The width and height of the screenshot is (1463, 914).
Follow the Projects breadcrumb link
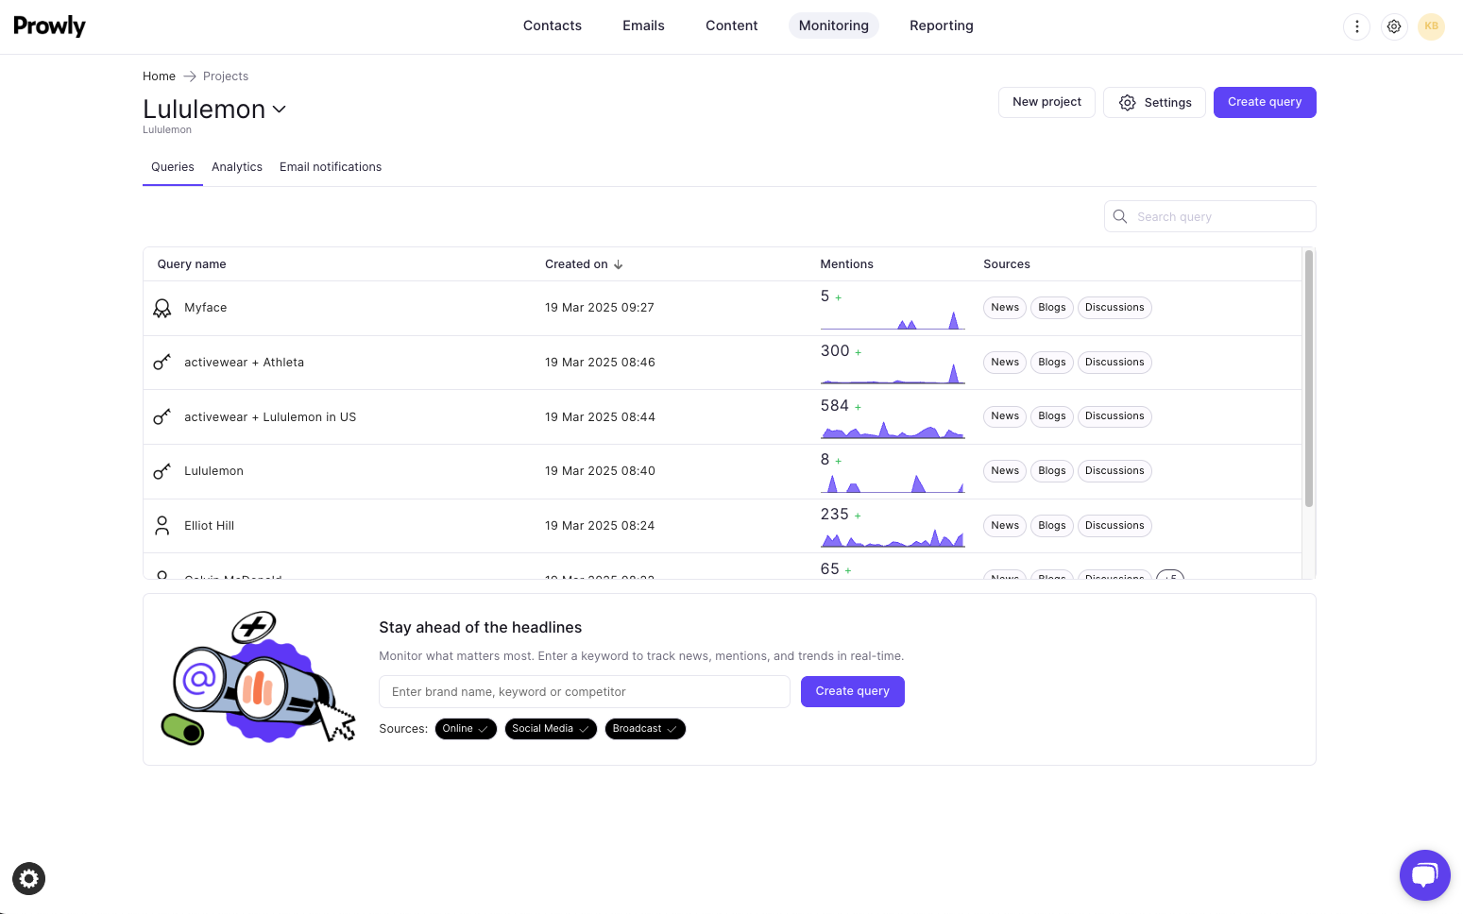tap(226, 76)
